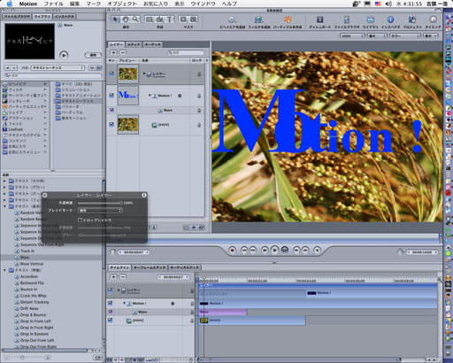The width and height of the screenshot is (453, 363).
Task: Toggle Motion ! layer checkbox in Layers tab
Action: (x=111, y=96)
